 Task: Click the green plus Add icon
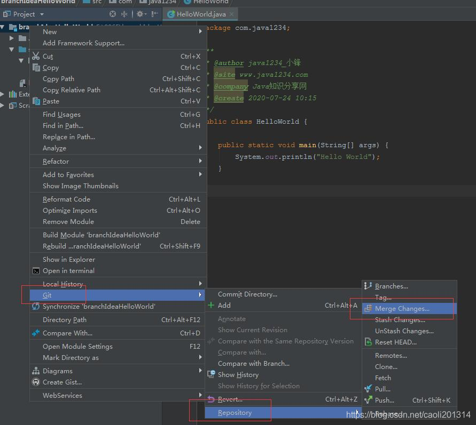211,305
